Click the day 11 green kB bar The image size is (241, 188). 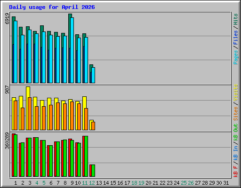coord(86,157)
